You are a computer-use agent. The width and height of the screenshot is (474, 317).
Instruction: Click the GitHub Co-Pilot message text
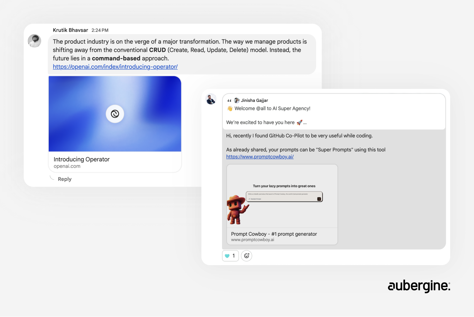pos(299,136)
